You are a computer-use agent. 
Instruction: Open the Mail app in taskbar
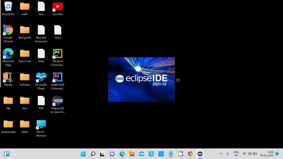pyautogui.click(x=141, y=154)
